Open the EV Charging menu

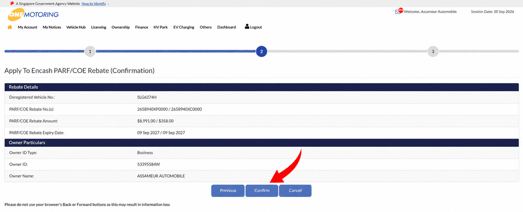click(184, 28)
